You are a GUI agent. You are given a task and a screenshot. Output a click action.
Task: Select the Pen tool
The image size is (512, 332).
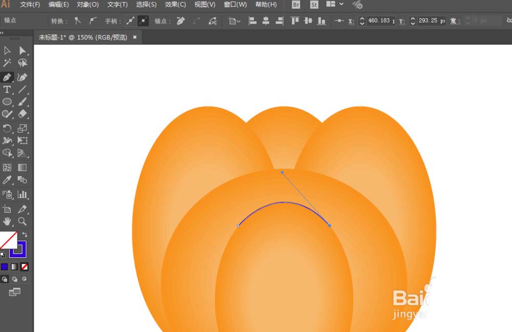[x=7, y=77]
